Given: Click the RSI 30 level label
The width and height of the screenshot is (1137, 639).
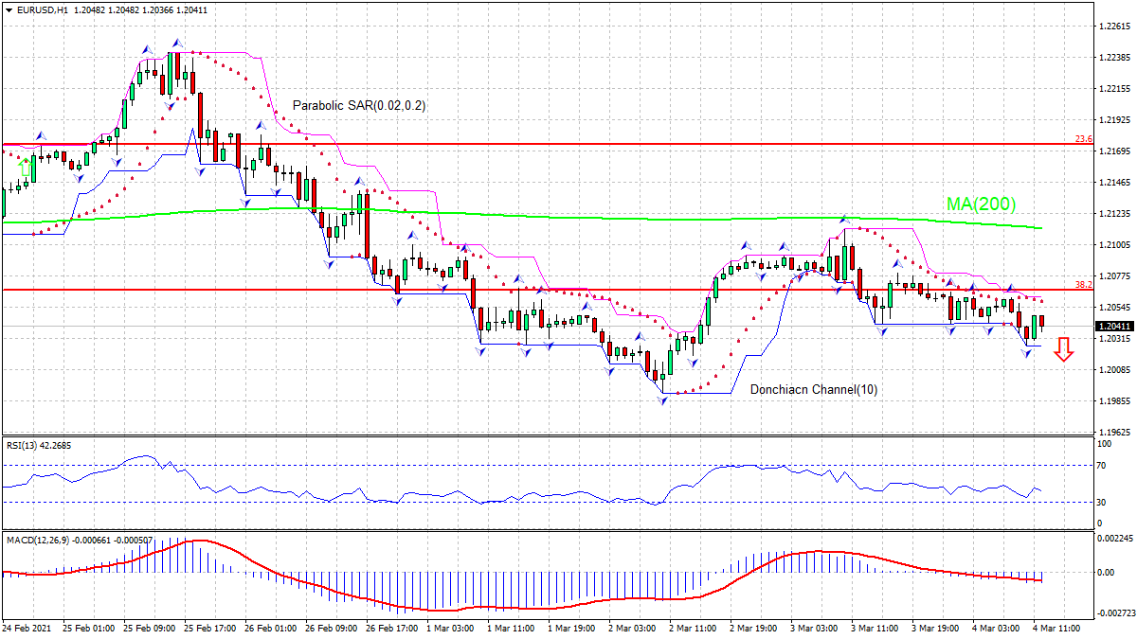Looking at the screenshot, I should click(x=1103, y=502).
